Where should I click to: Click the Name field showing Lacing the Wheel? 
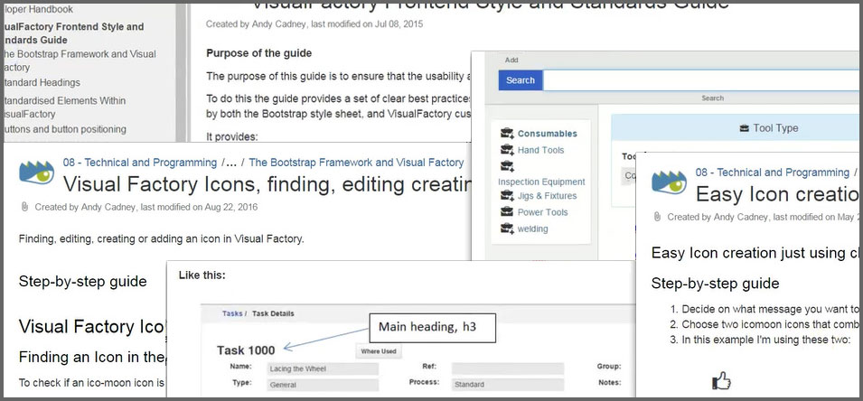[x=324, y=368]
